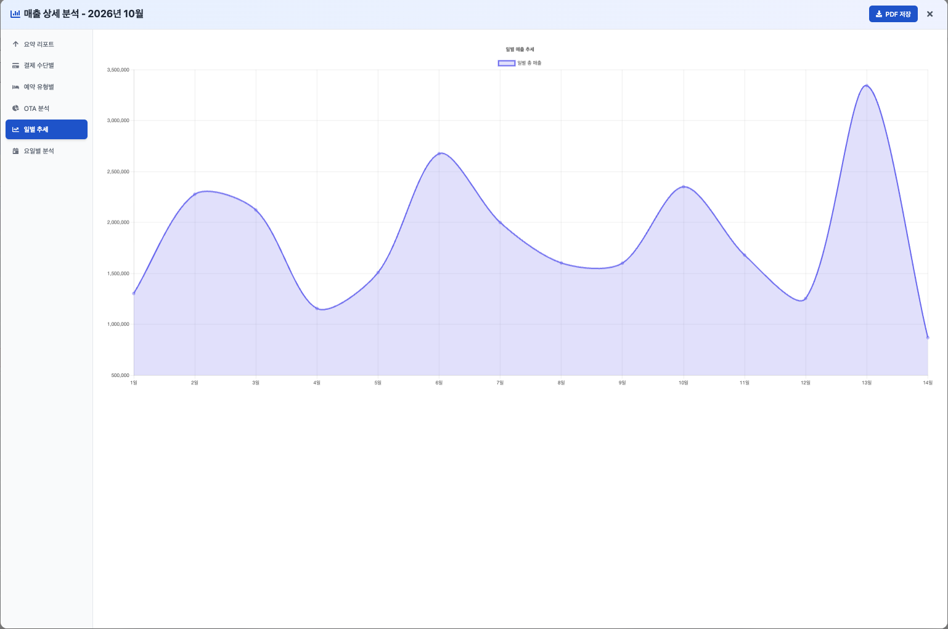948x629 pixels.
Task: Click the data point on 13일 peak
Action: pyautogui.click(x=867, y=86)
